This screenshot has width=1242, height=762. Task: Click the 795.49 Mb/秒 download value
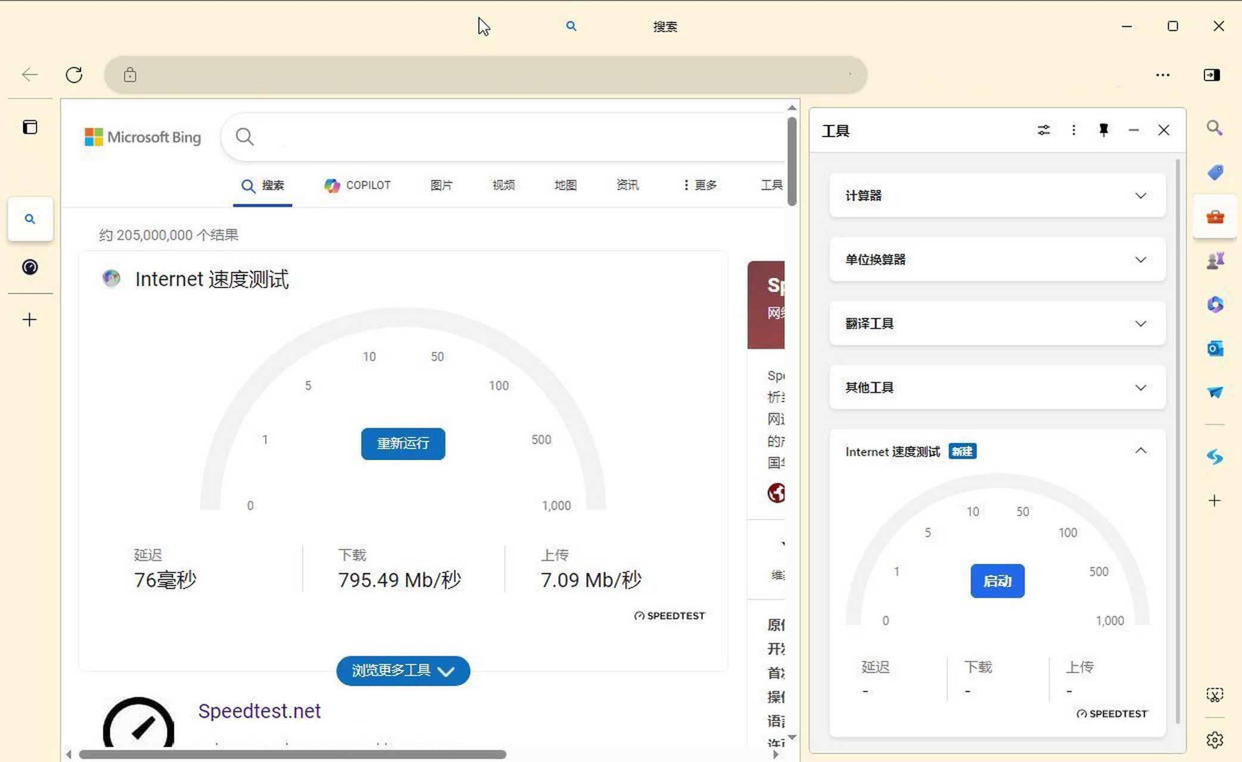[400, 580]
